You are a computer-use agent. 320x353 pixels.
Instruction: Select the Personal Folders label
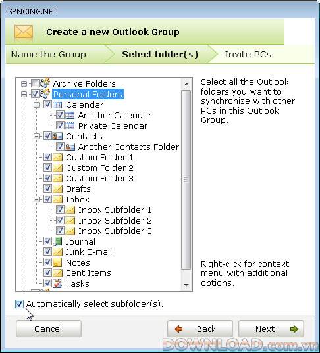(x=88, y=94)
